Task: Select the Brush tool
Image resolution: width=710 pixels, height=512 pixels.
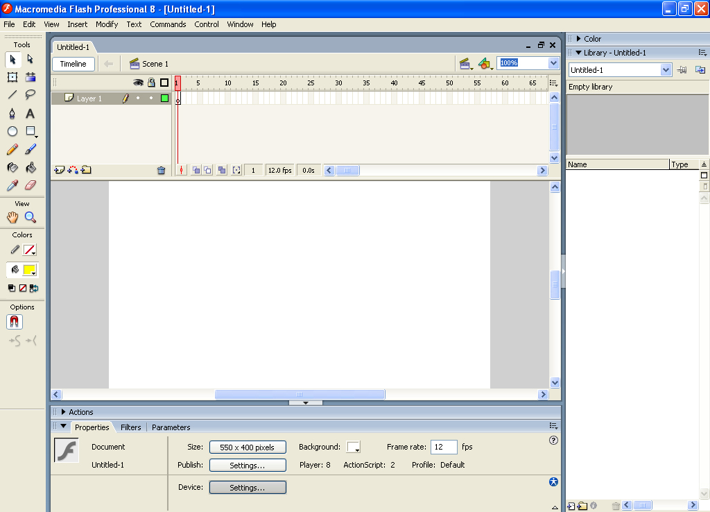Action: tap(31, 150)
